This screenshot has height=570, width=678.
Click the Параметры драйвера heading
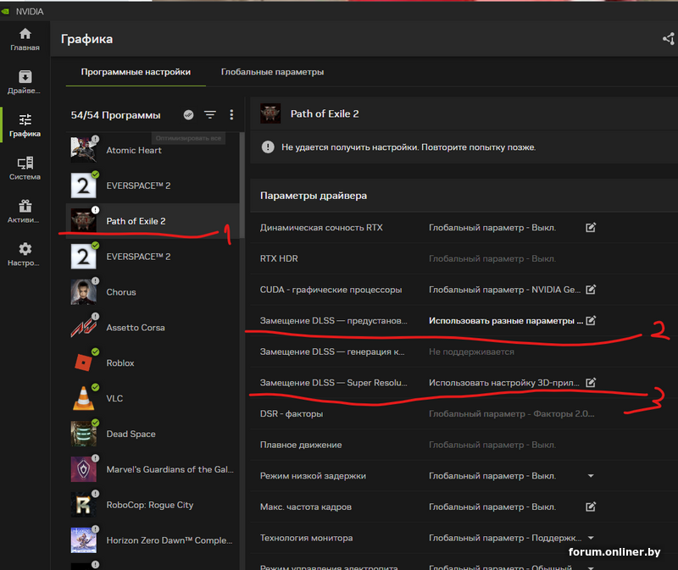click(314, 196)
